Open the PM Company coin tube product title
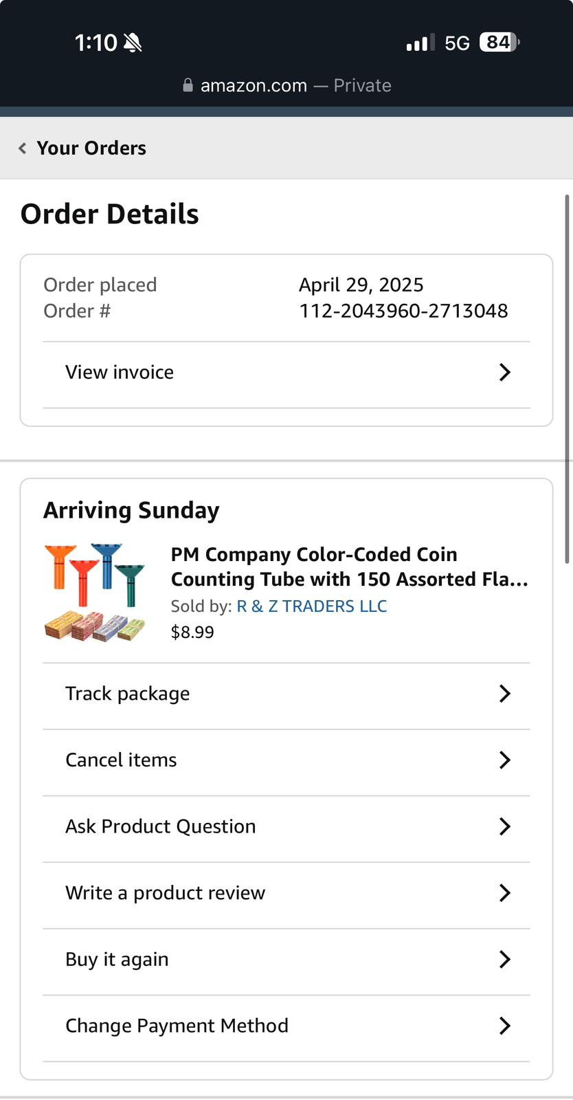This screenshot has width=573, height=1100. (349, 566)
